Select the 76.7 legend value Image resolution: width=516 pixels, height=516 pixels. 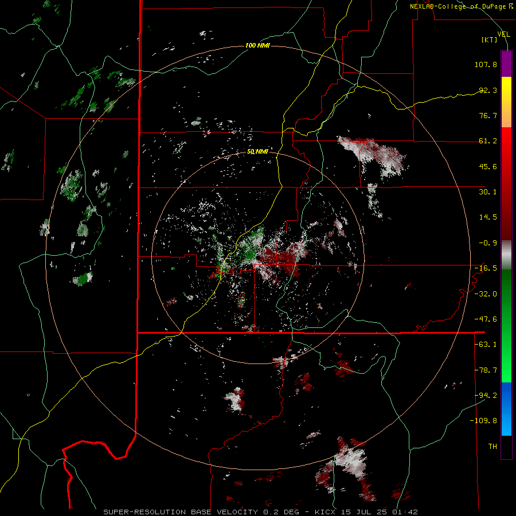click(x=488, y=115)
